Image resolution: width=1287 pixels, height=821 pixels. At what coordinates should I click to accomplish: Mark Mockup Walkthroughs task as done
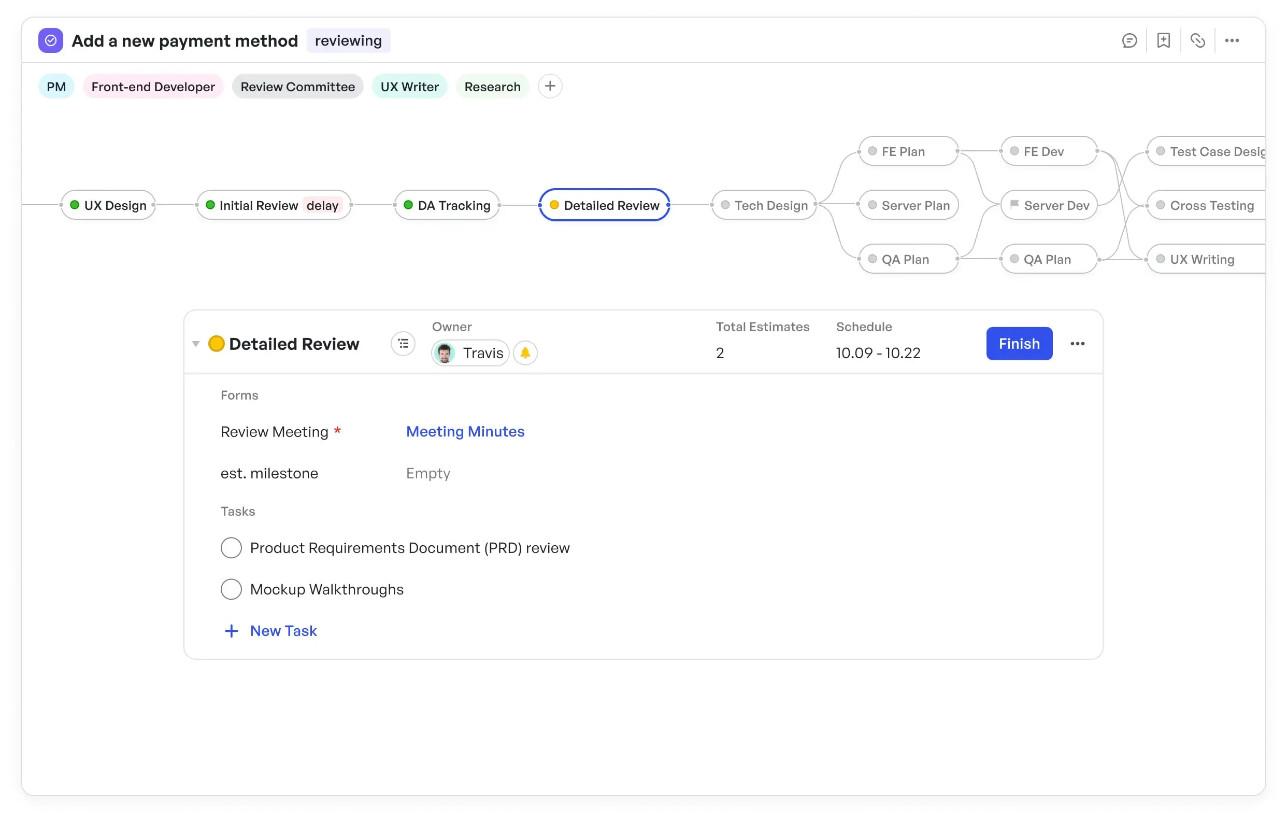(231, 589)
